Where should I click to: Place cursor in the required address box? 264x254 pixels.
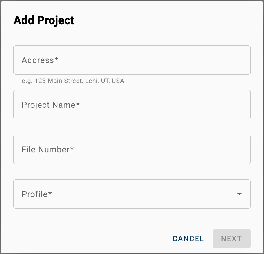pos(132,60)
